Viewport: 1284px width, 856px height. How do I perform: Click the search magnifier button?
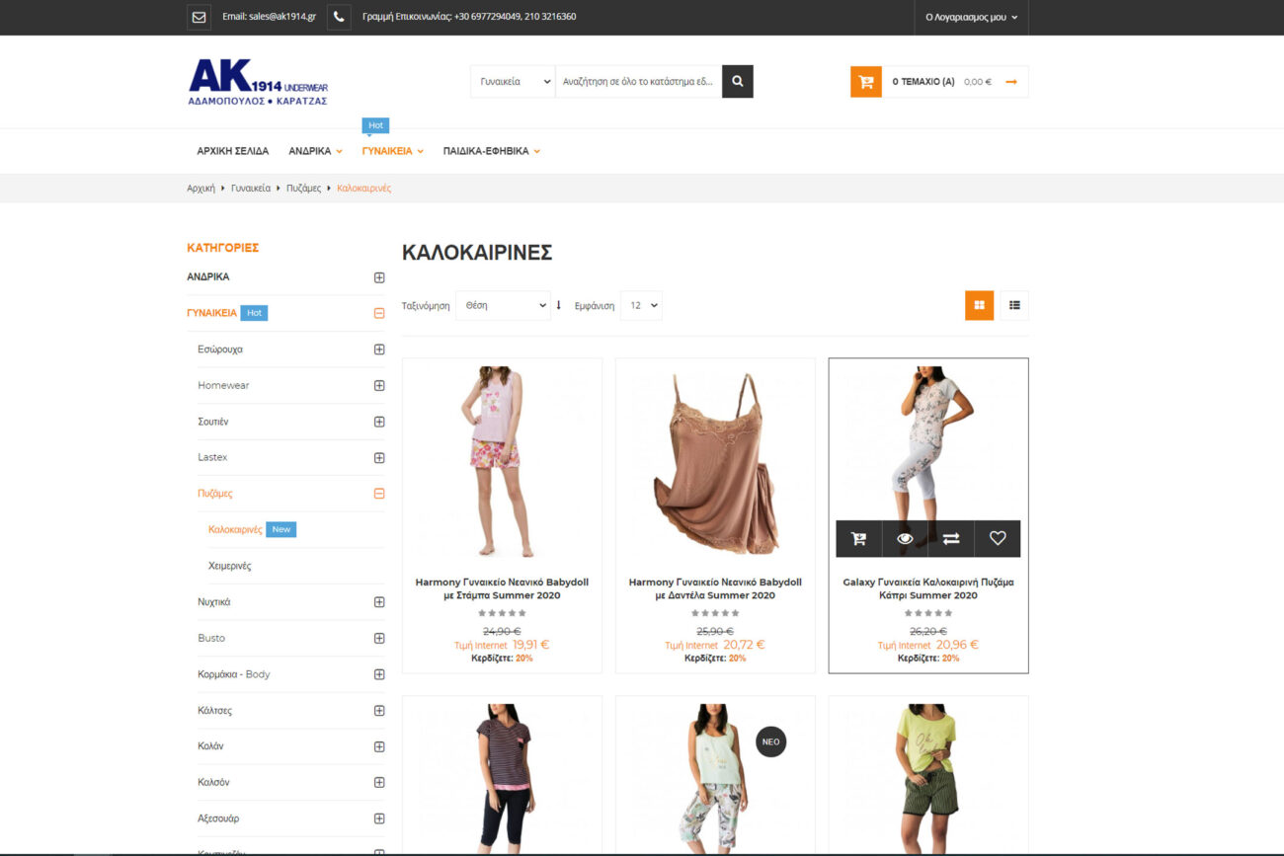737,82
